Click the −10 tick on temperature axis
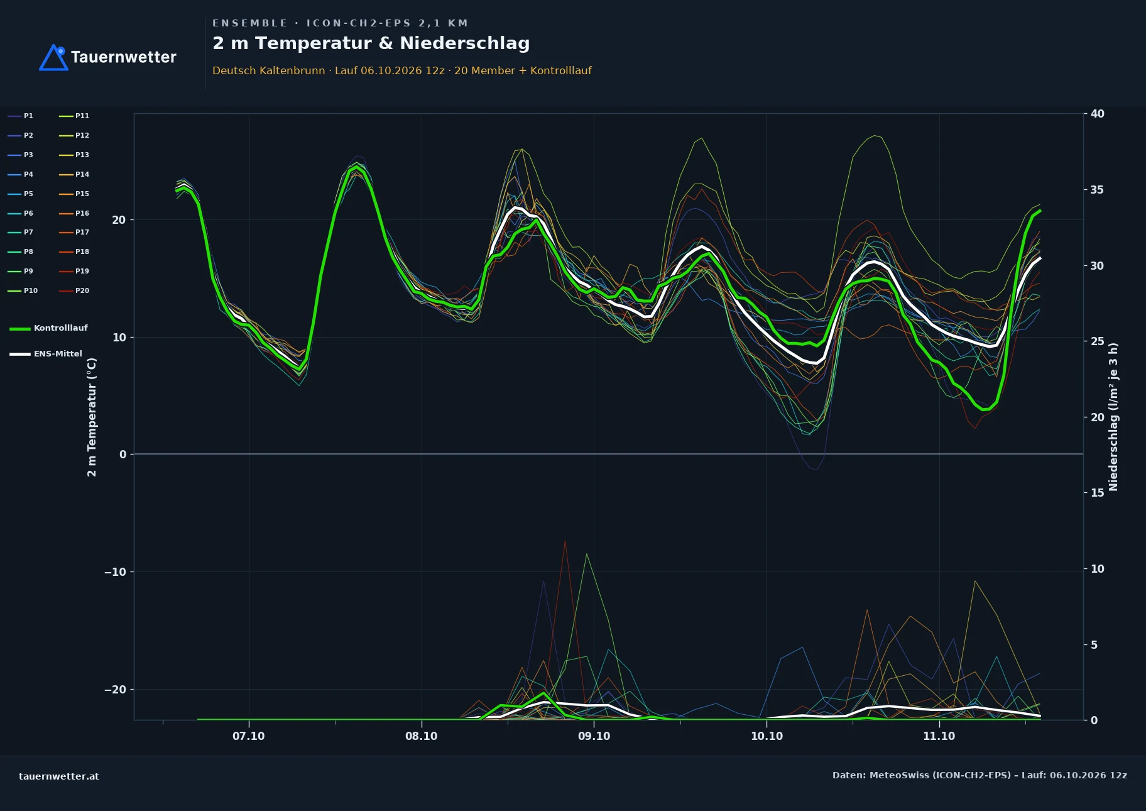This screenshot has width=1146, height=811. tap(115, 572)
